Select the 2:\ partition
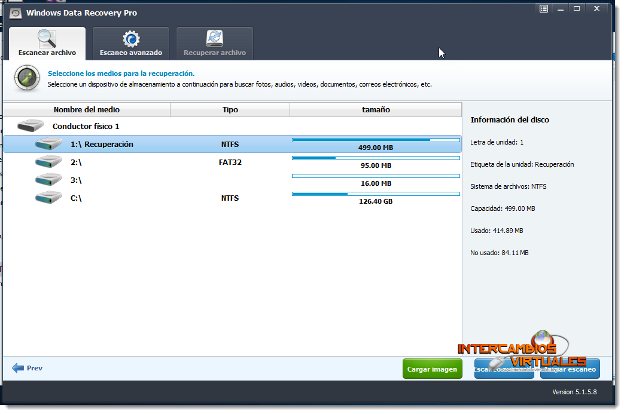Screen dimensions: 624x414 coord(232,162)
